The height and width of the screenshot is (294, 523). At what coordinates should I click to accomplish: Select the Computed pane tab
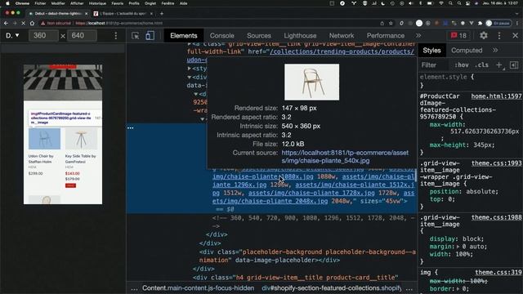point(467,51)
